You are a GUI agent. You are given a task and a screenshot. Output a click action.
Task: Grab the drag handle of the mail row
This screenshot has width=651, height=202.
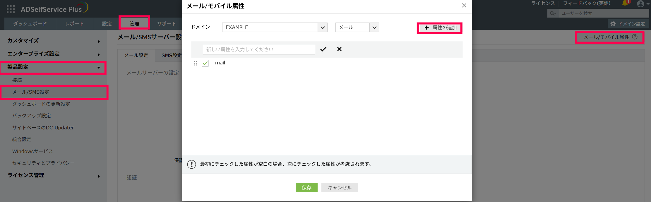coord(196,63)
